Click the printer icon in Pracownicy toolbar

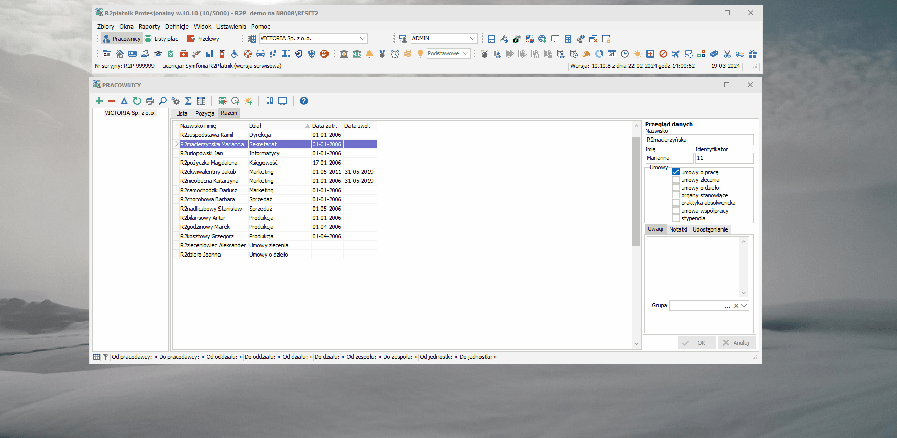tap(150, 101)
